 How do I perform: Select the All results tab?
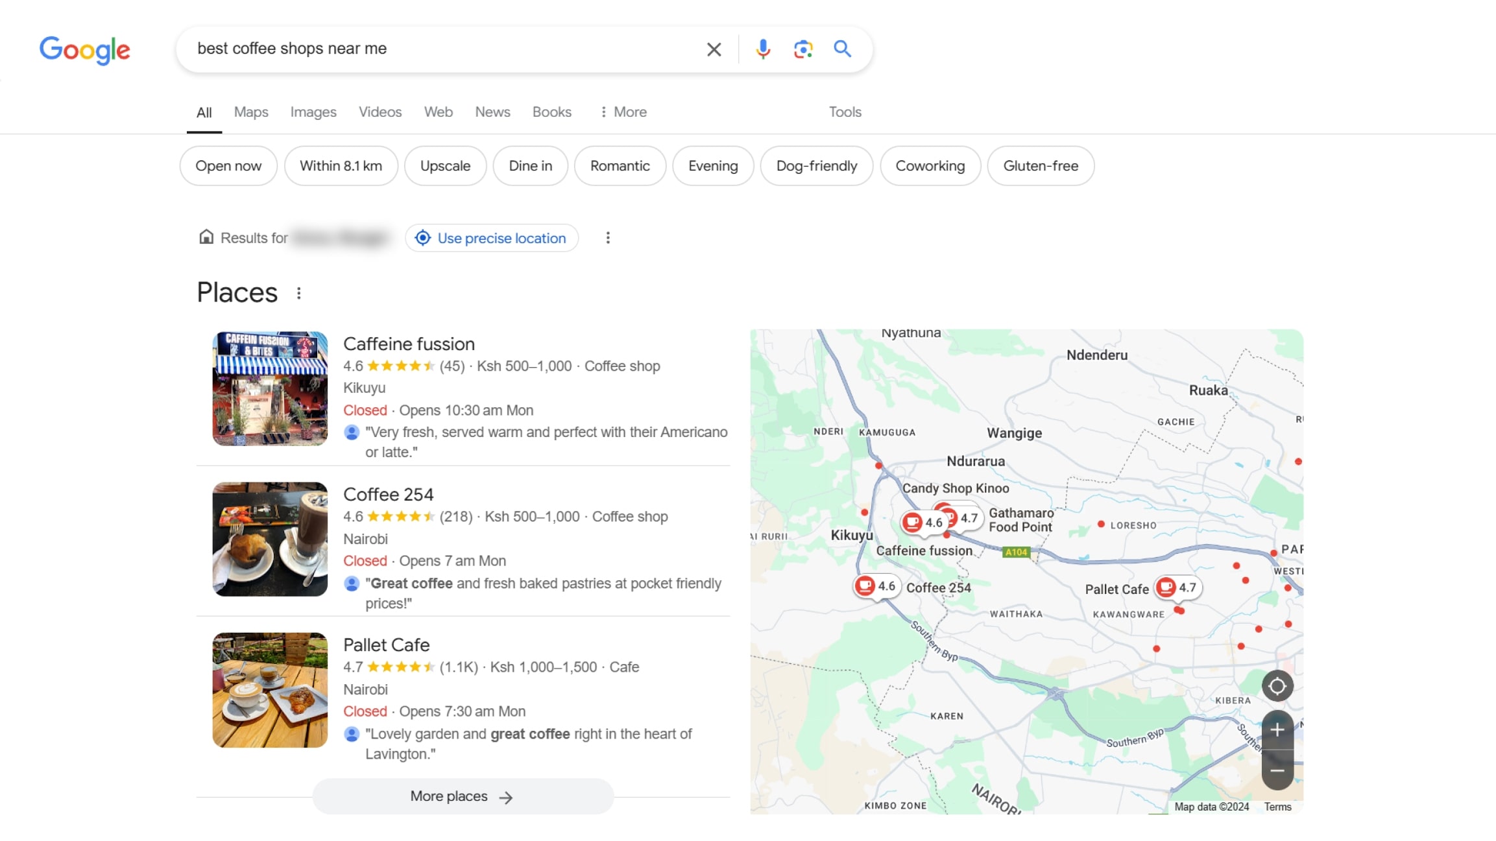pos(204,113)
